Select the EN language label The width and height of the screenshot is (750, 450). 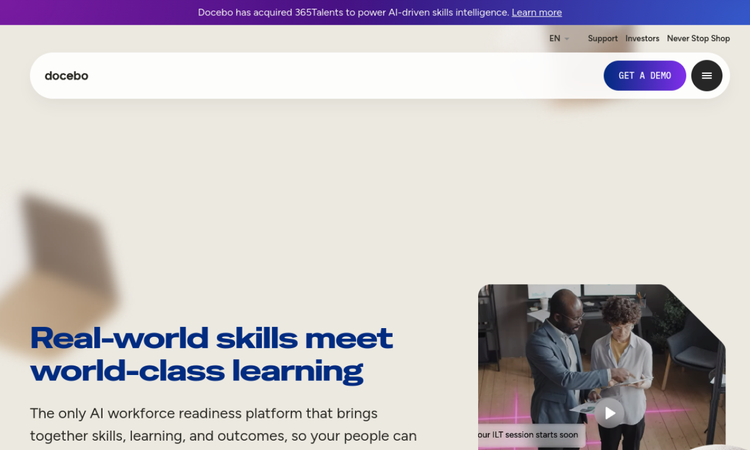(x=554, y=39)
